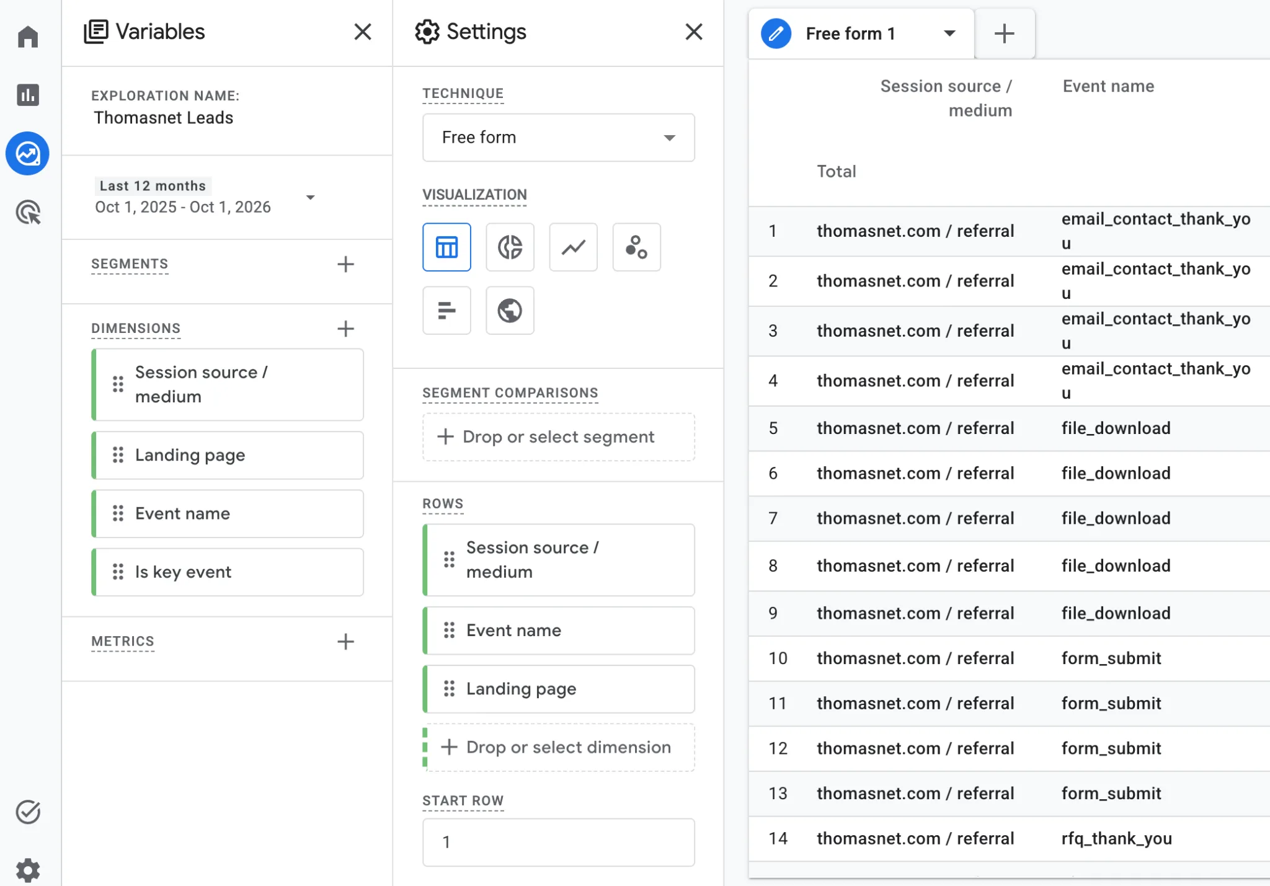
Task: Open Admin gear icon at bottom
Action: (x=28, y=870)
